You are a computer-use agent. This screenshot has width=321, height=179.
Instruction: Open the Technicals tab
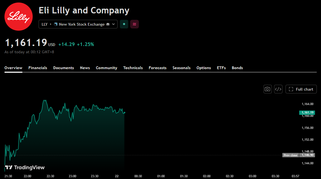pyautogui.click(x=133, y=68)
